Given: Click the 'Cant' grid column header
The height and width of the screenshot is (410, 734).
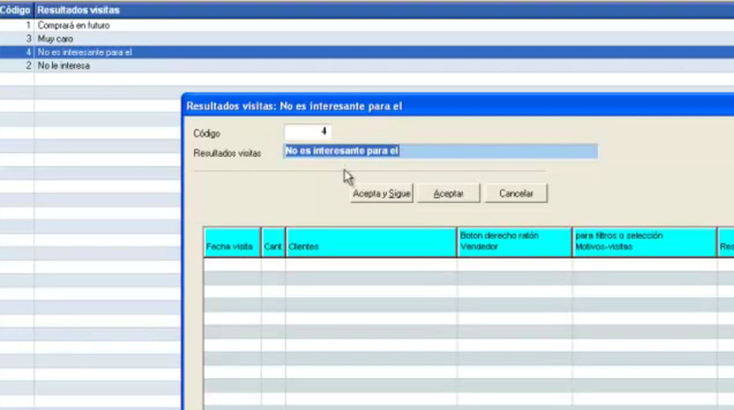Looking at the screenshot, I should pyautogui.click(x=272, y=247).
